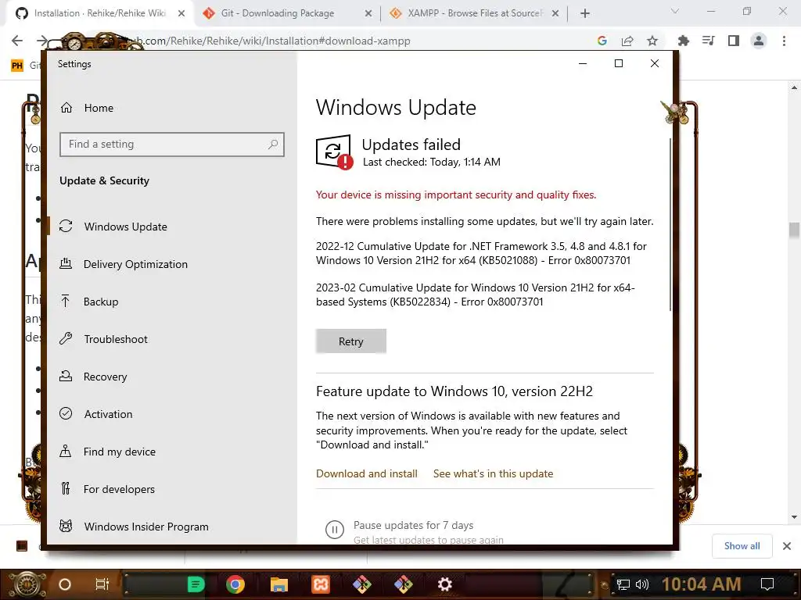Open Google Chrome from the taskbar
The width and height of the screenshot is (801, 600).
[x=235, y=584]
